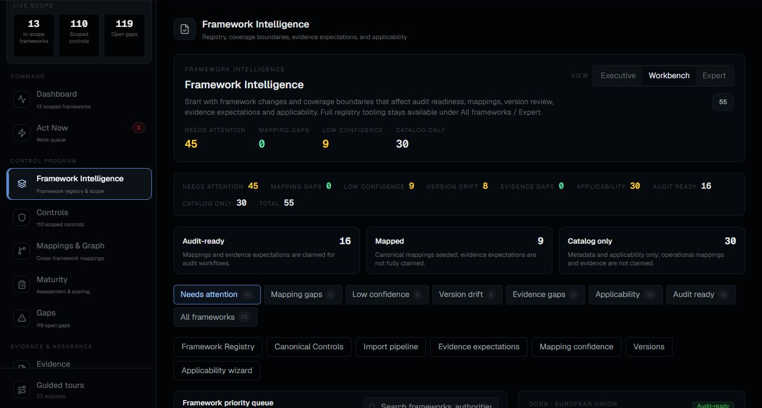Open Import pipeline
Viewport: 762px width, 408px height.
tap(391, 347)
